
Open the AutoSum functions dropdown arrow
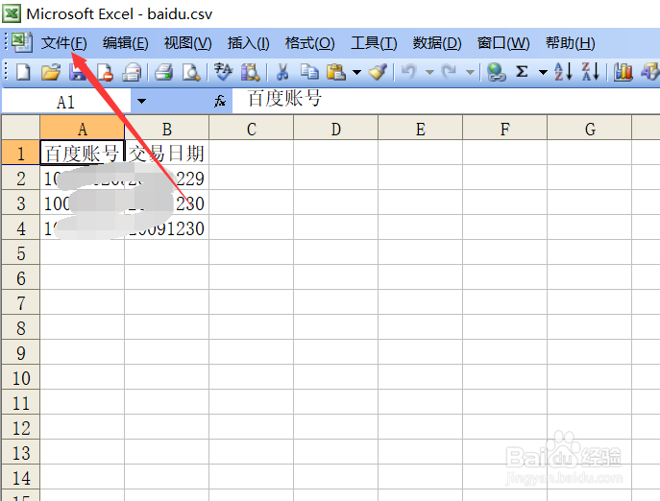tap(543, 72)
